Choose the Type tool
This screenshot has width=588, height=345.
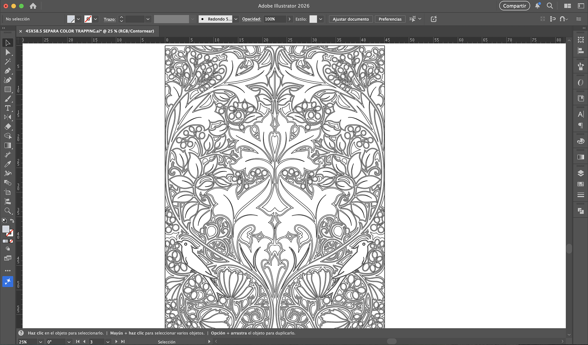click(8, 108)
